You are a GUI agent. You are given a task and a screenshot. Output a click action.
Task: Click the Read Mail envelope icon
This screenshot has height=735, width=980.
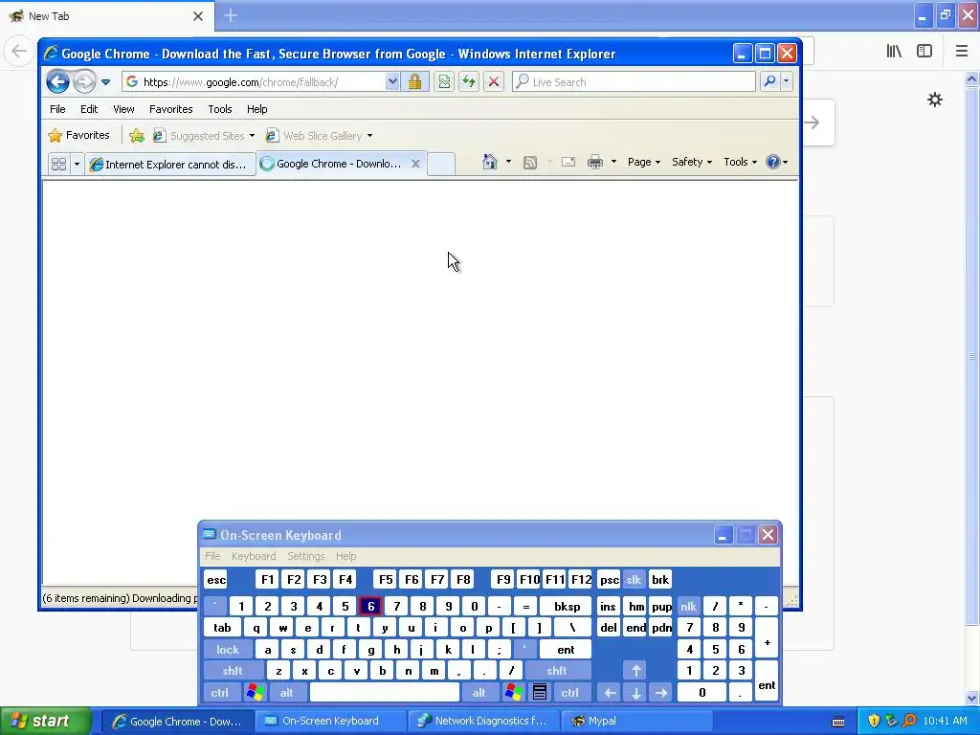(x=568, y=162)
